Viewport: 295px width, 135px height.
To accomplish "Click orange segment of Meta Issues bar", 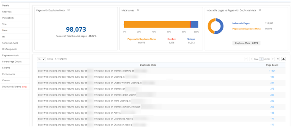I will pos(157,24).
